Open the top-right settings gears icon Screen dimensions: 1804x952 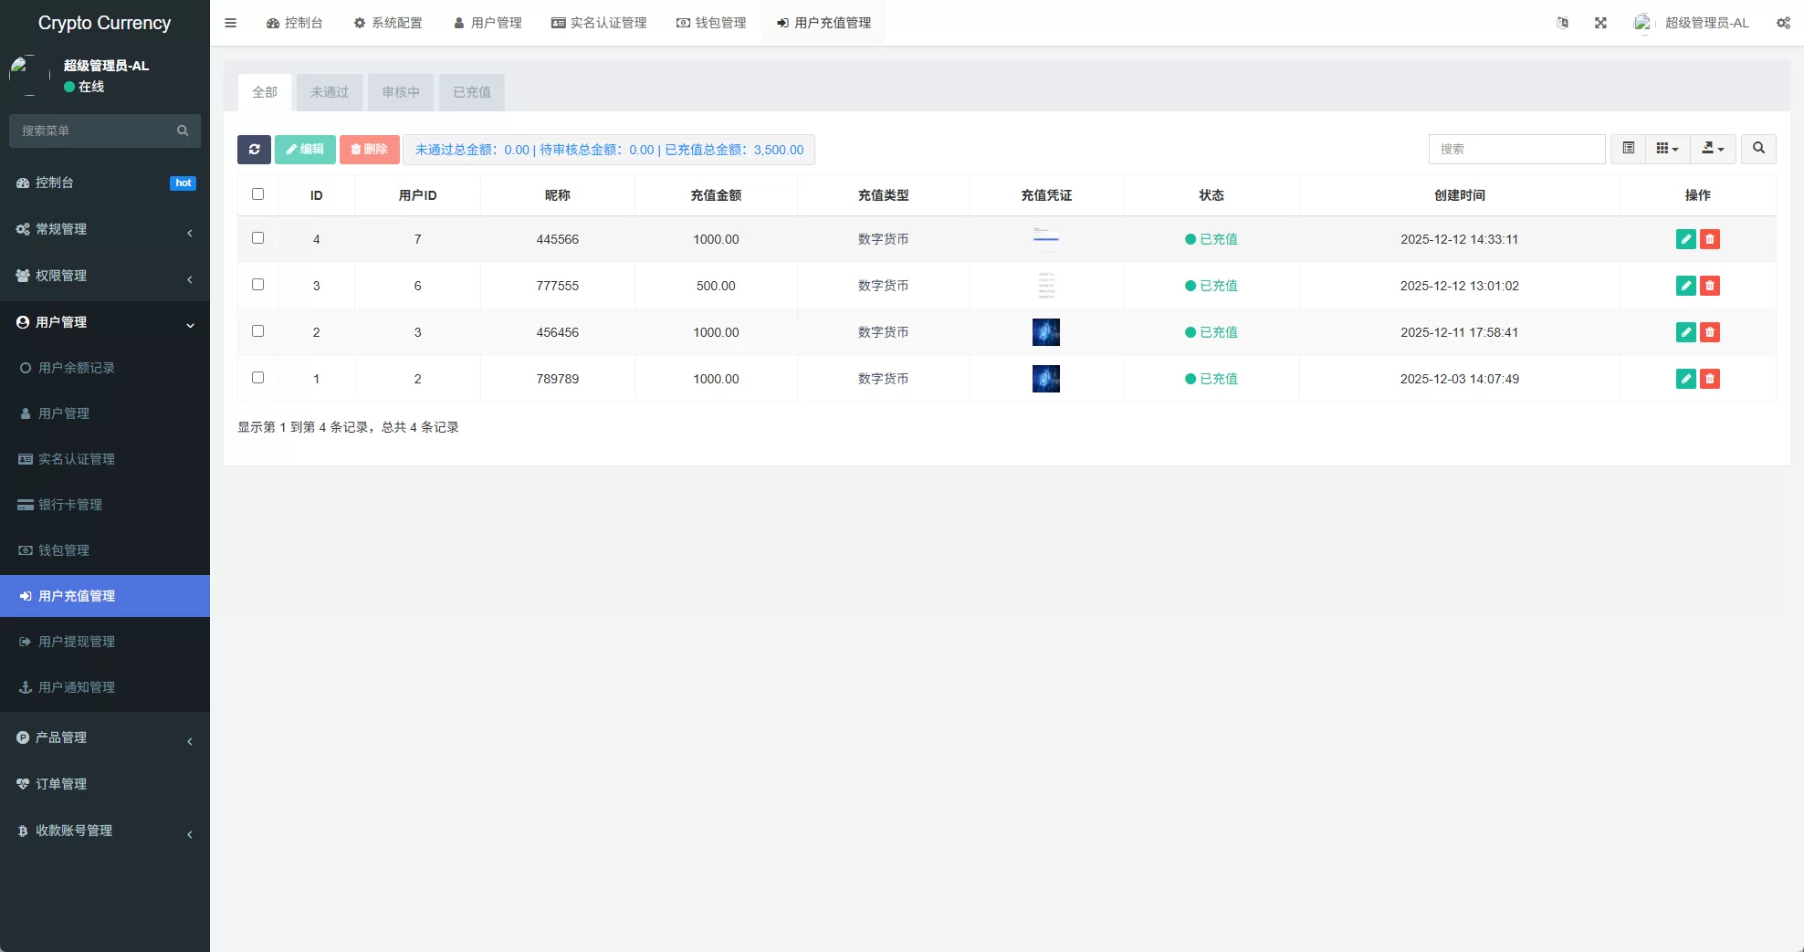pos(1783,23)
